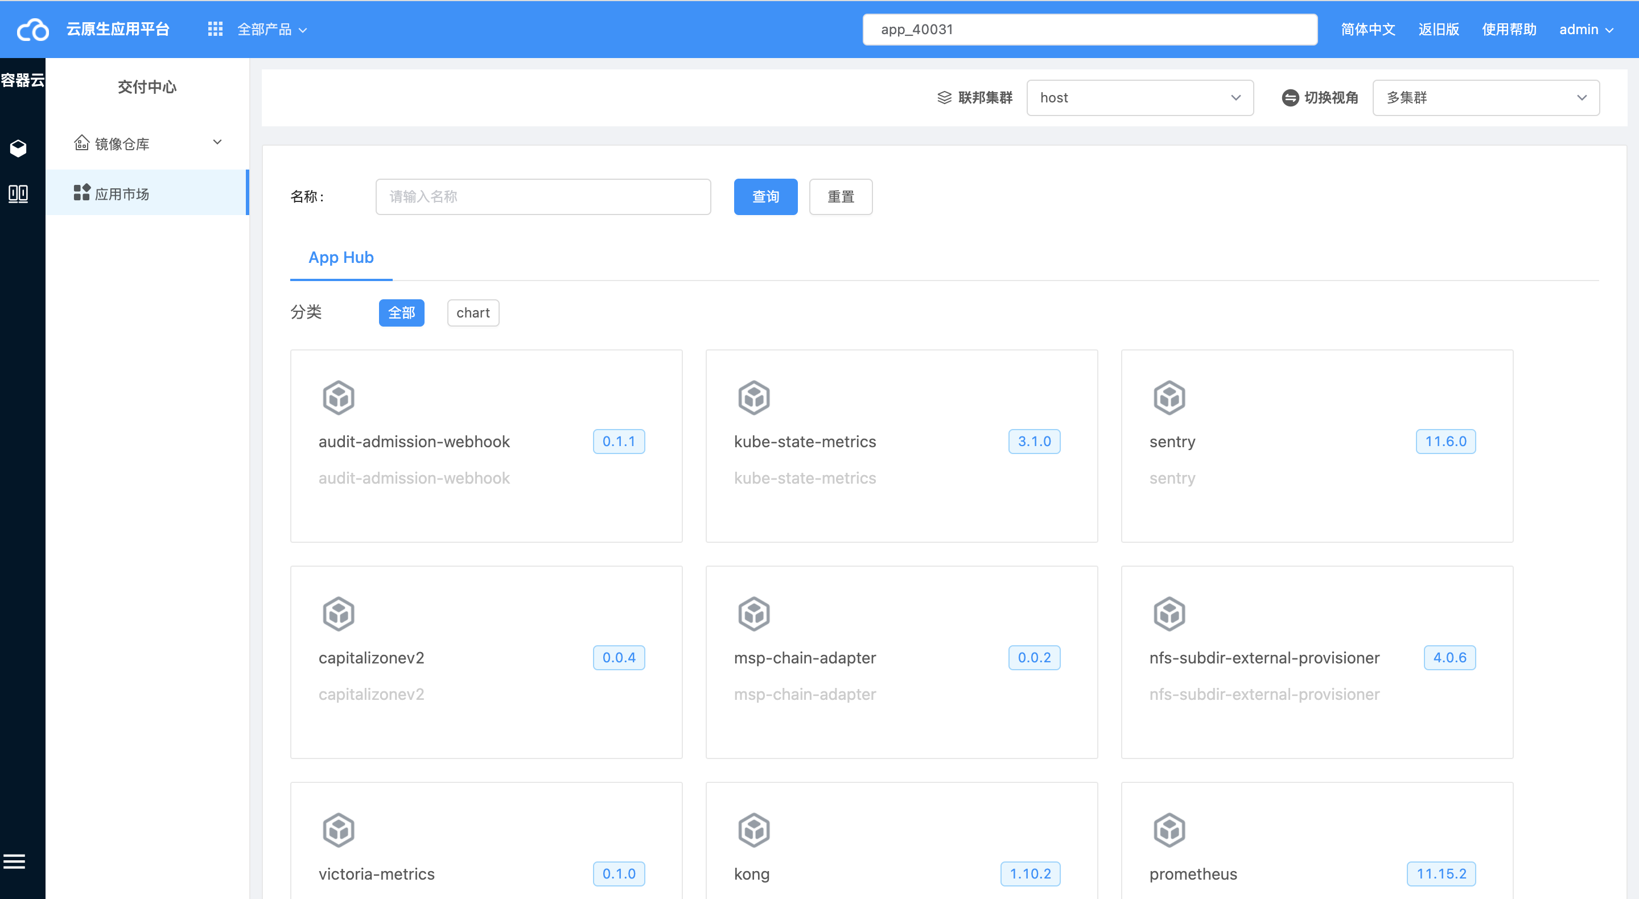The width and height of the screenshot is (1639, 899).
Task: Click the sentry package icon
Action: point(1169,398)
